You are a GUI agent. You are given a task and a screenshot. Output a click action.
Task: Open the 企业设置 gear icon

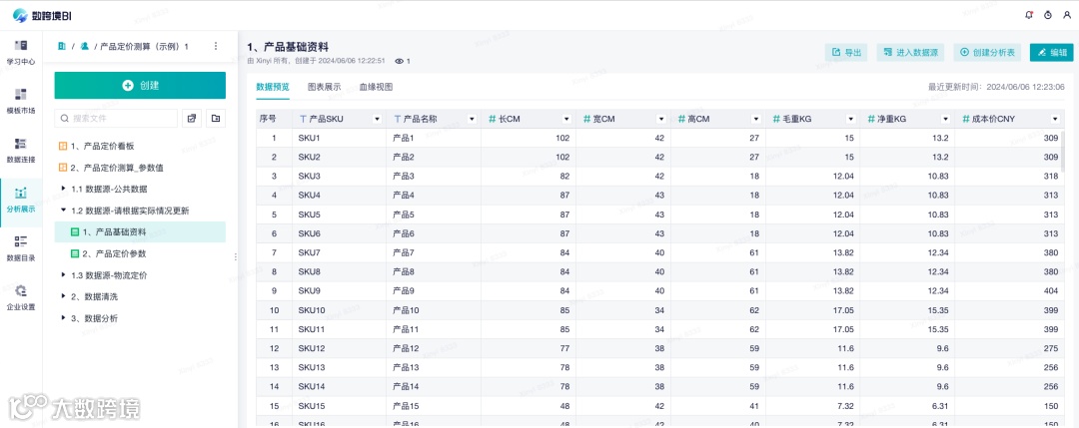coord(21,290)
